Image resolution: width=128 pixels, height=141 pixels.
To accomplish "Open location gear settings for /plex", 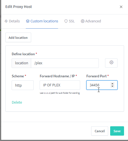I will 111,63.
